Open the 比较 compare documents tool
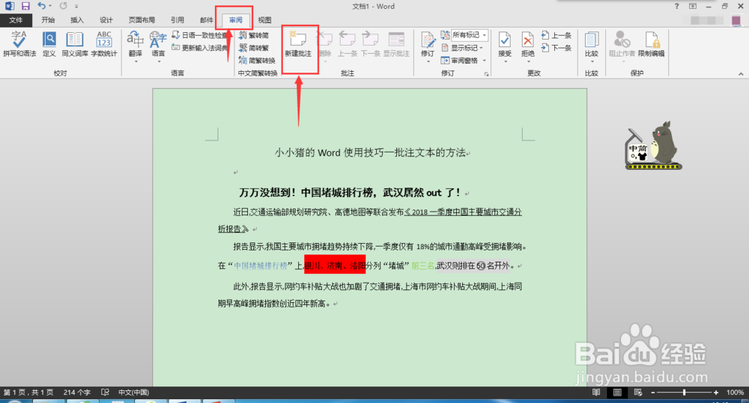The height and width of the screenshot is (403, 749). tap(592, 46)
